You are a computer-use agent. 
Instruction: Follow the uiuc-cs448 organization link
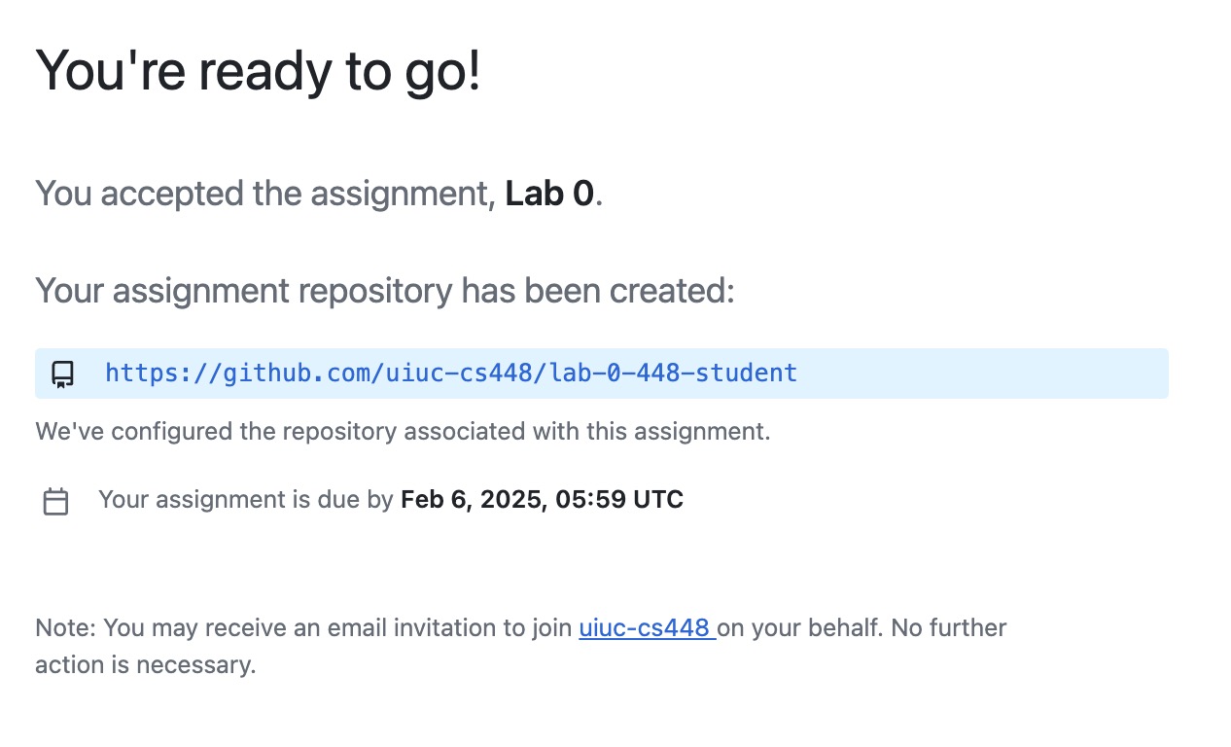[x=648, y=628]
